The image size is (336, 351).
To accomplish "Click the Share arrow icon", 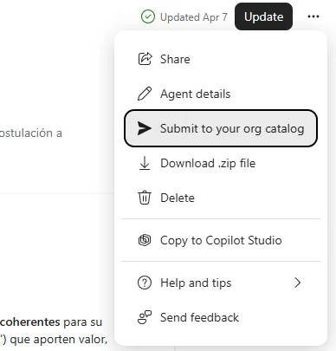I will point(145,59).
